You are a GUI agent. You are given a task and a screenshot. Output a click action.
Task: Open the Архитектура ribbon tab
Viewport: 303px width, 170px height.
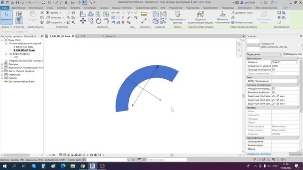pos(18,8)
